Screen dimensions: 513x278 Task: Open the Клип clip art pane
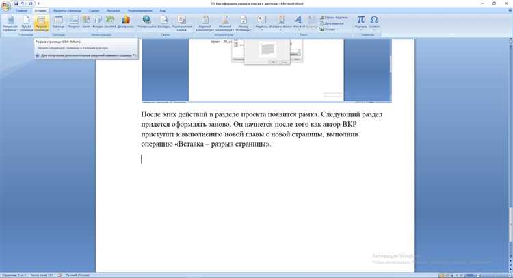86,23
